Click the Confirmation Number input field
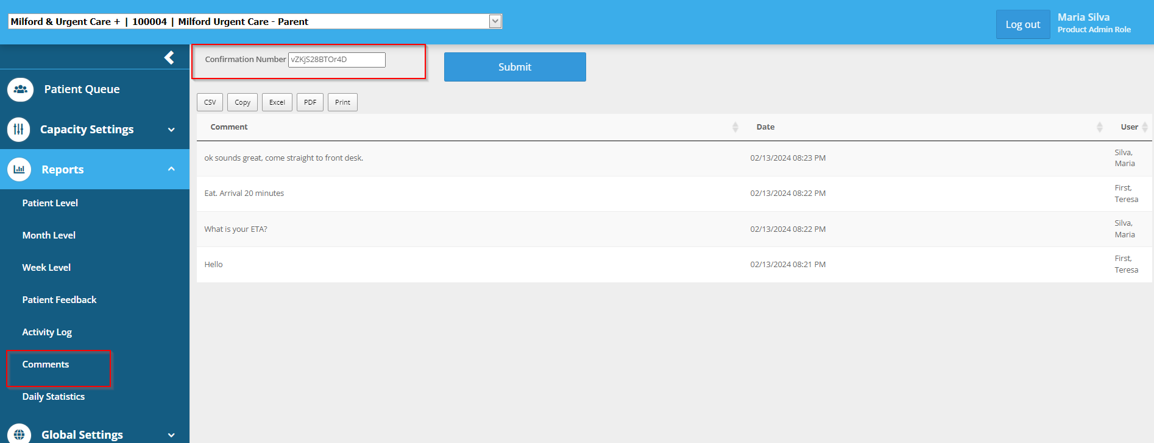Image resolution: width=1154 pixels, height=443 pixels. pos(336,60)
